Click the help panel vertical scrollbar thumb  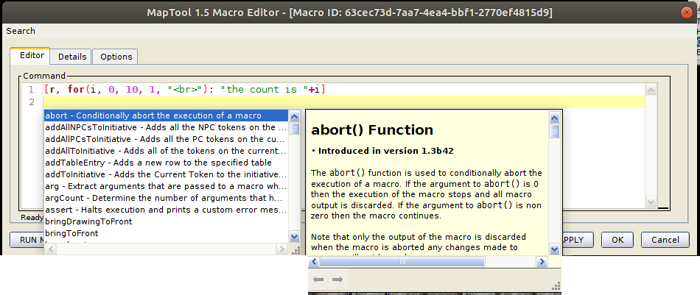coord(554,132)
